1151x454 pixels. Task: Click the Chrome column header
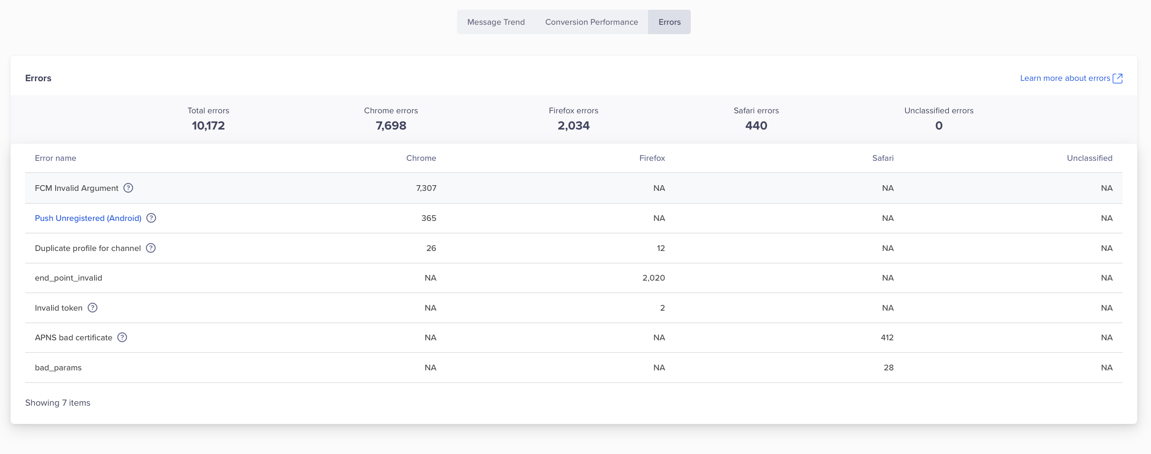(421, 158)
